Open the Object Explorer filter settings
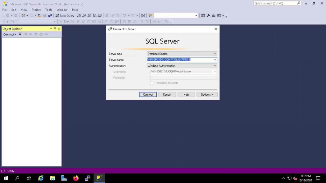The width and height of the screenshot is (326, 183). click(x=35, y=35)
